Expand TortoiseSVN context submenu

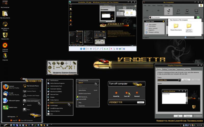tap(88, 99)
